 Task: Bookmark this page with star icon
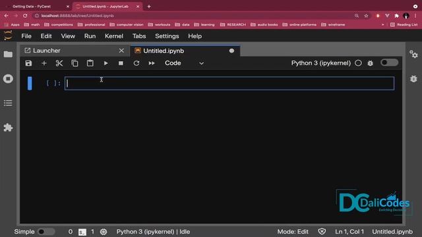pyautogui.click(x=366, y=16)
